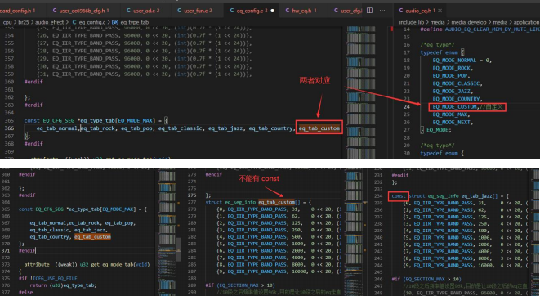This screenshot has height=296, width=540.
Task: Click eq_tab_custom in bottom-left panel line 369
Action: 92,237
